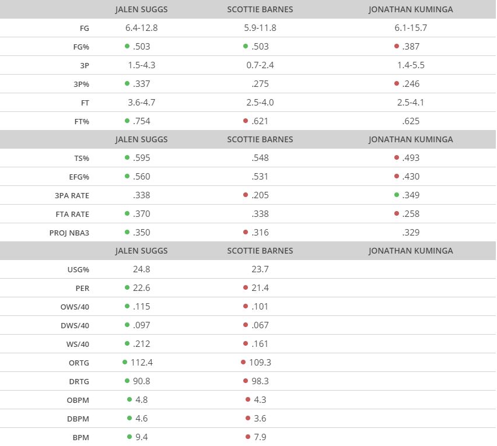Select the Jonathan Kuminga header above the USG% row
Viewport: 497px width, 446px height.
click(411, 251)
